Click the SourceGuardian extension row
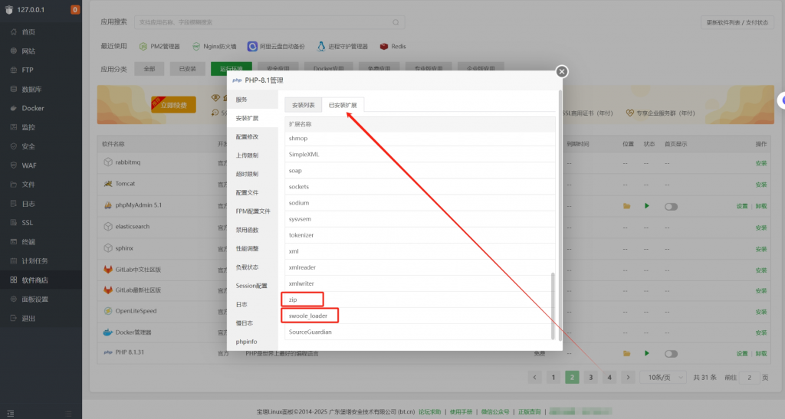Image resolution: width=785 pixels, height=419 pixels. 419,332
